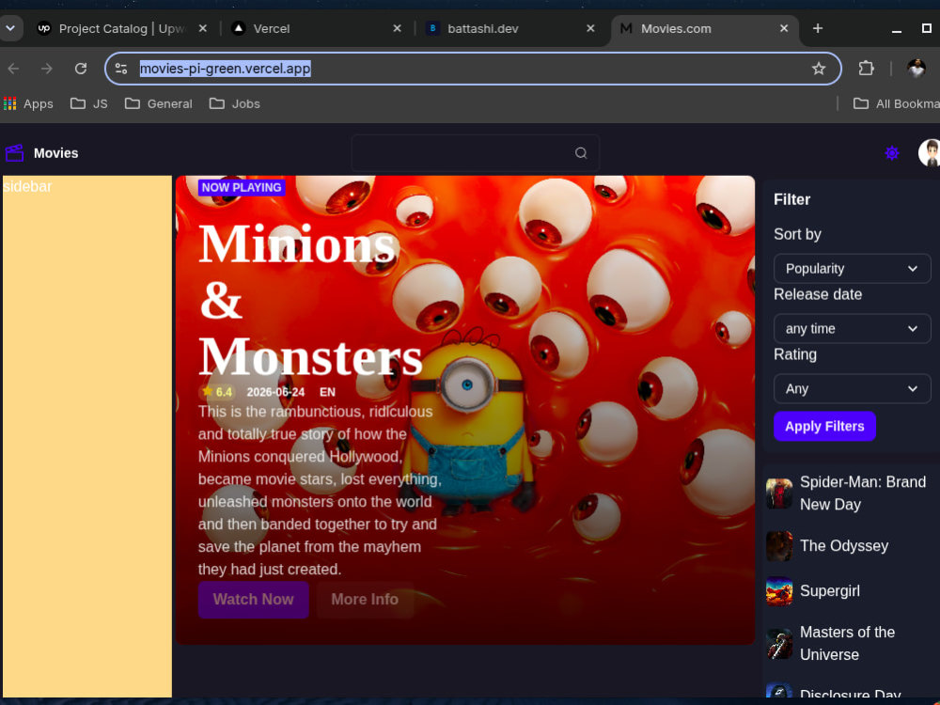The height and width of the screenshot is (705, 940).
Task: Open the Apps bookmarks shortcut
Action: 28,103
